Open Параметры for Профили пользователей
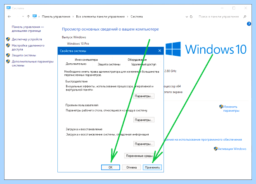This screenshot has width=256, height=184. [144, 120]
